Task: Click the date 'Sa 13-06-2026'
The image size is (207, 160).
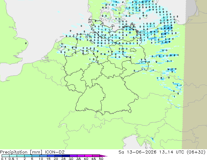Action: [137, 152]
